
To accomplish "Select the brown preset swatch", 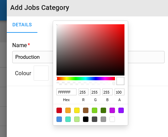I will click(86, 110).
